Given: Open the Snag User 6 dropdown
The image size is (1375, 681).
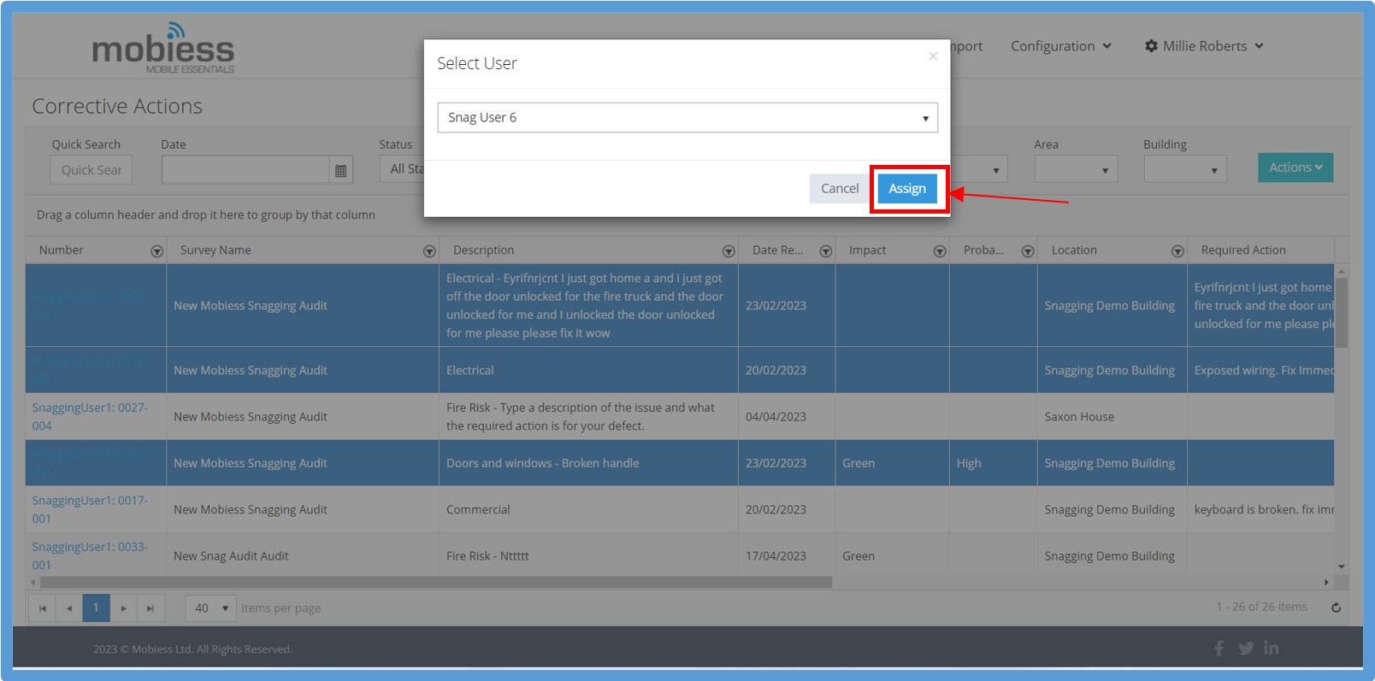Looking at the screenshot, I should pos(687,118).
